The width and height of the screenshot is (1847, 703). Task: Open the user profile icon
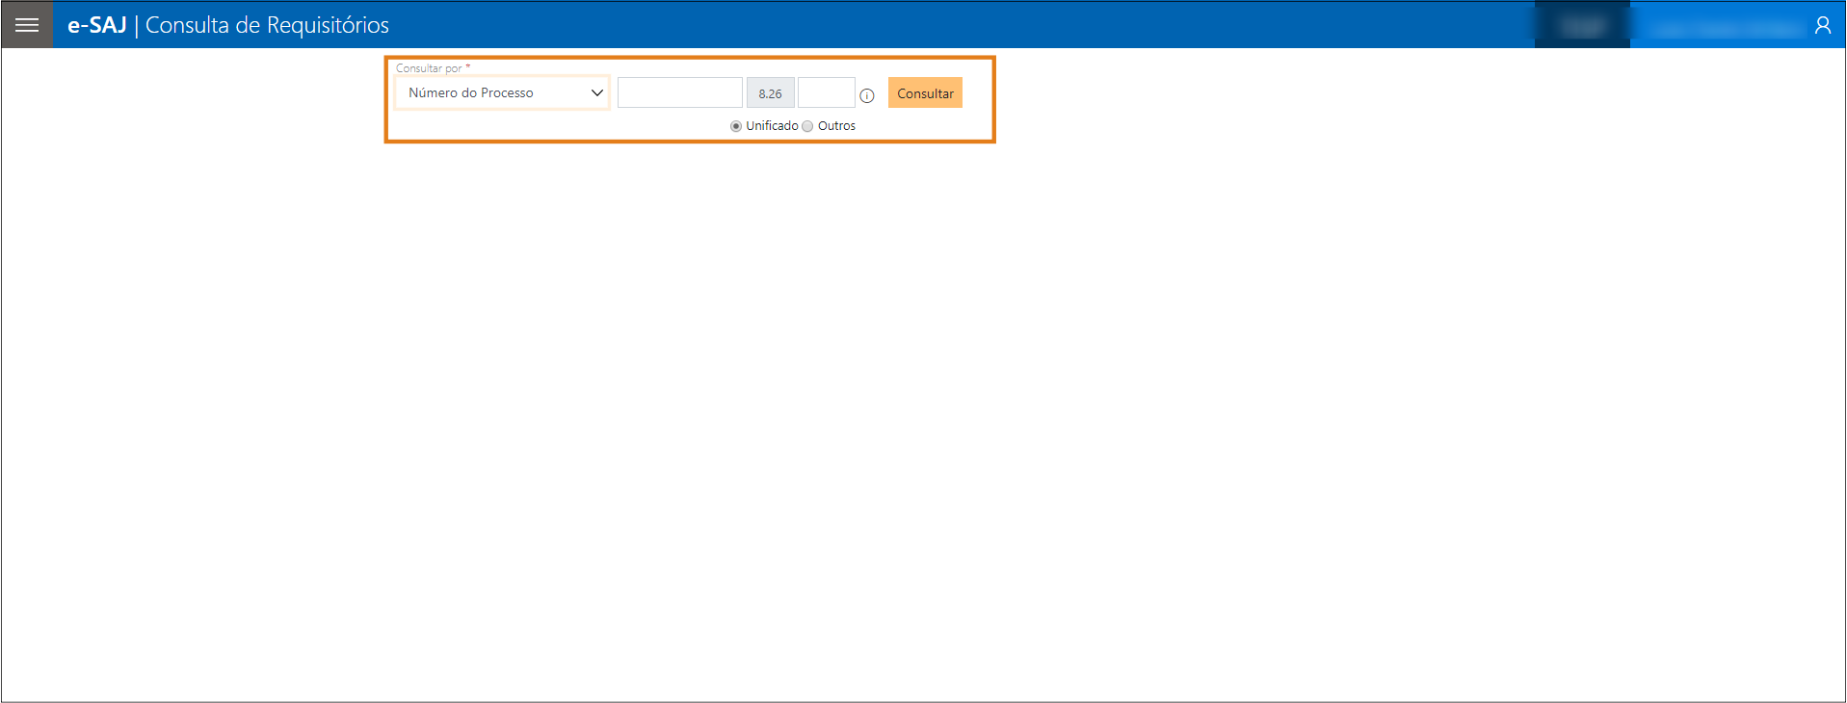coord(1822,25)
